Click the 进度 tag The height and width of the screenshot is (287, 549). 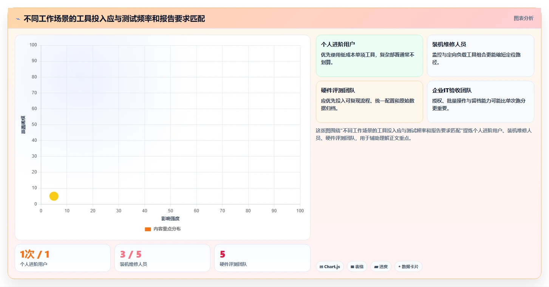(x=380, y=267)
